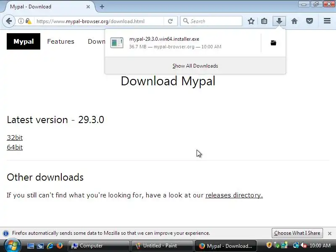Click the Latest version - 29.3.0 heading
Viewport: 336px width, 252px height.
(55, 120)
